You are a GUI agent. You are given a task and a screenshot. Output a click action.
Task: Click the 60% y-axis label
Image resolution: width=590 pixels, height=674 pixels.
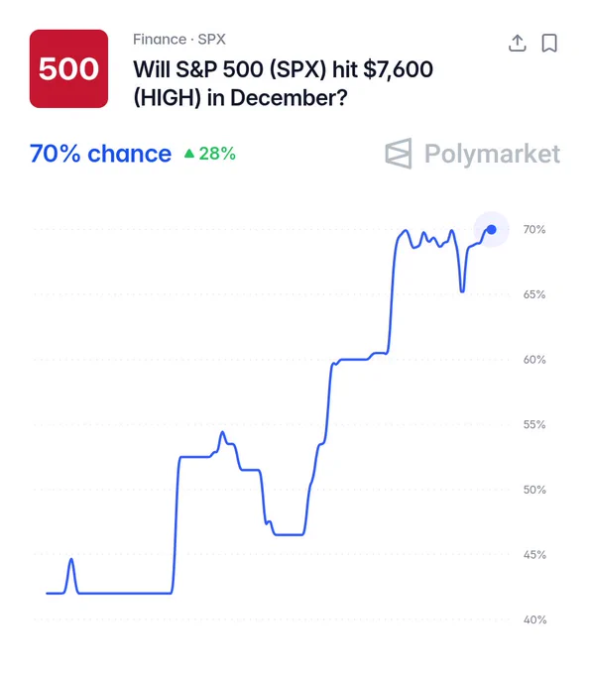(x=534, y=360)
